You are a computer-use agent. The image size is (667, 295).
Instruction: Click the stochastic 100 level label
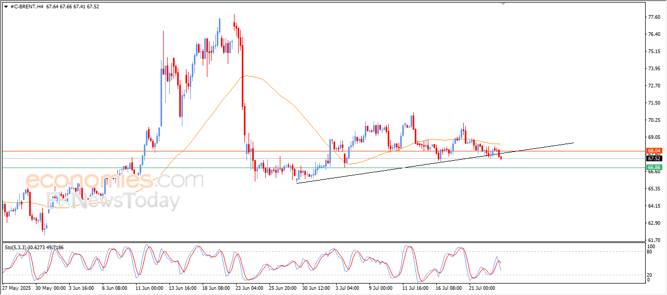(x=651, y=246)
